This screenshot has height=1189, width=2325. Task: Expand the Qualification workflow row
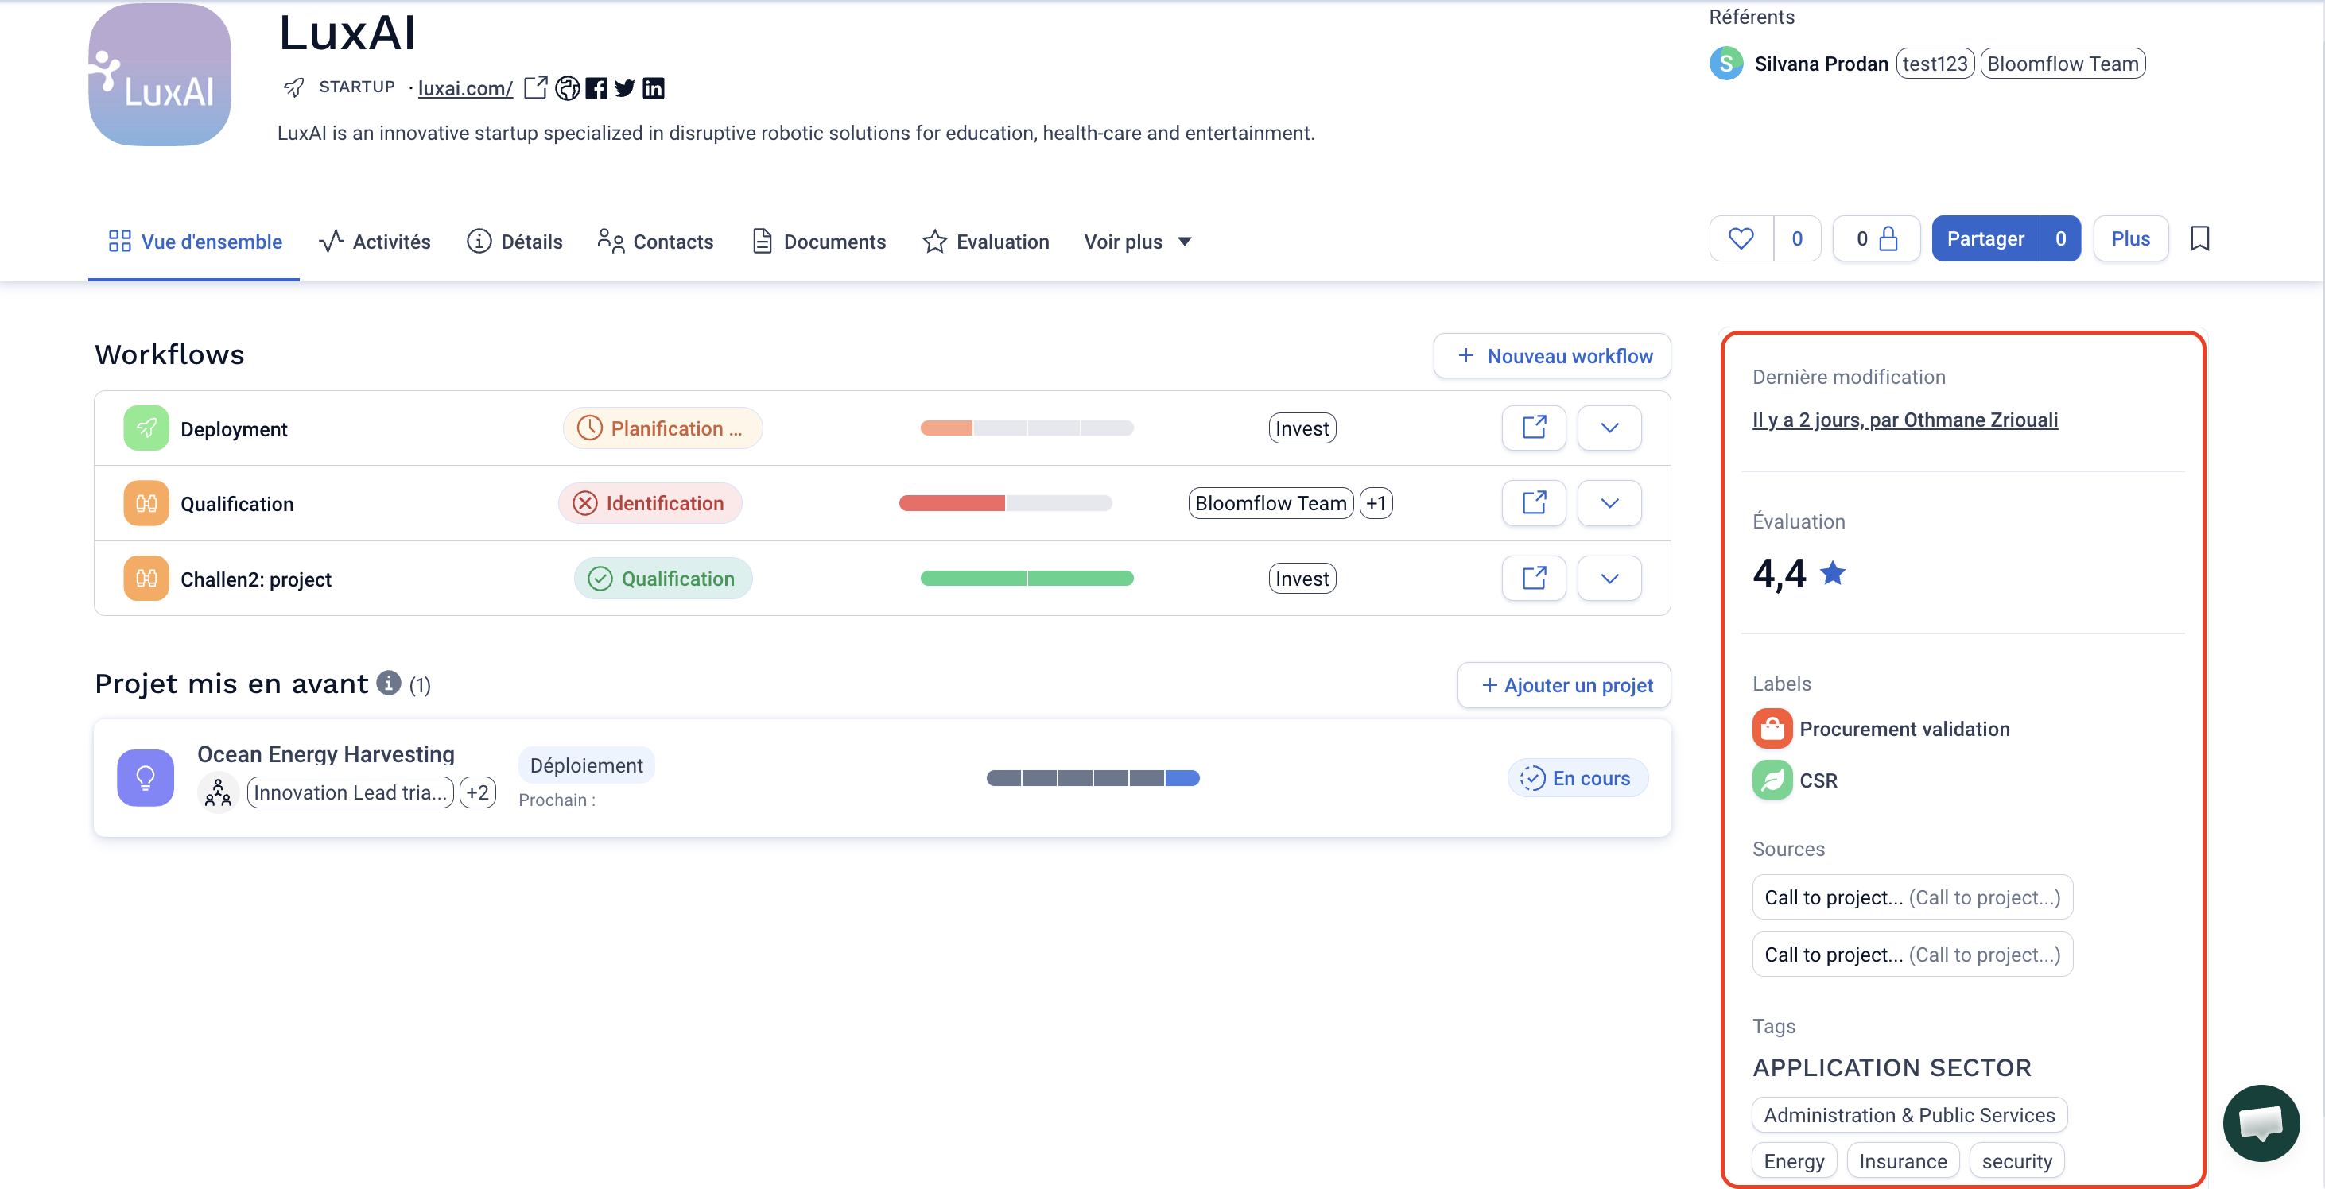[1609, 502]
